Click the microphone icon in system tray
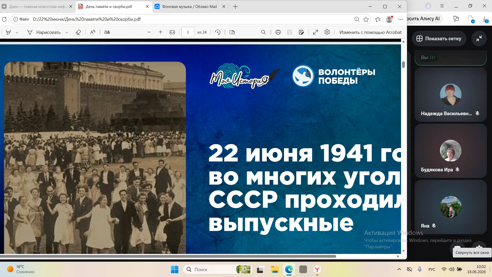This screenshot has height=277, width=492. click(x=420, y=269)
